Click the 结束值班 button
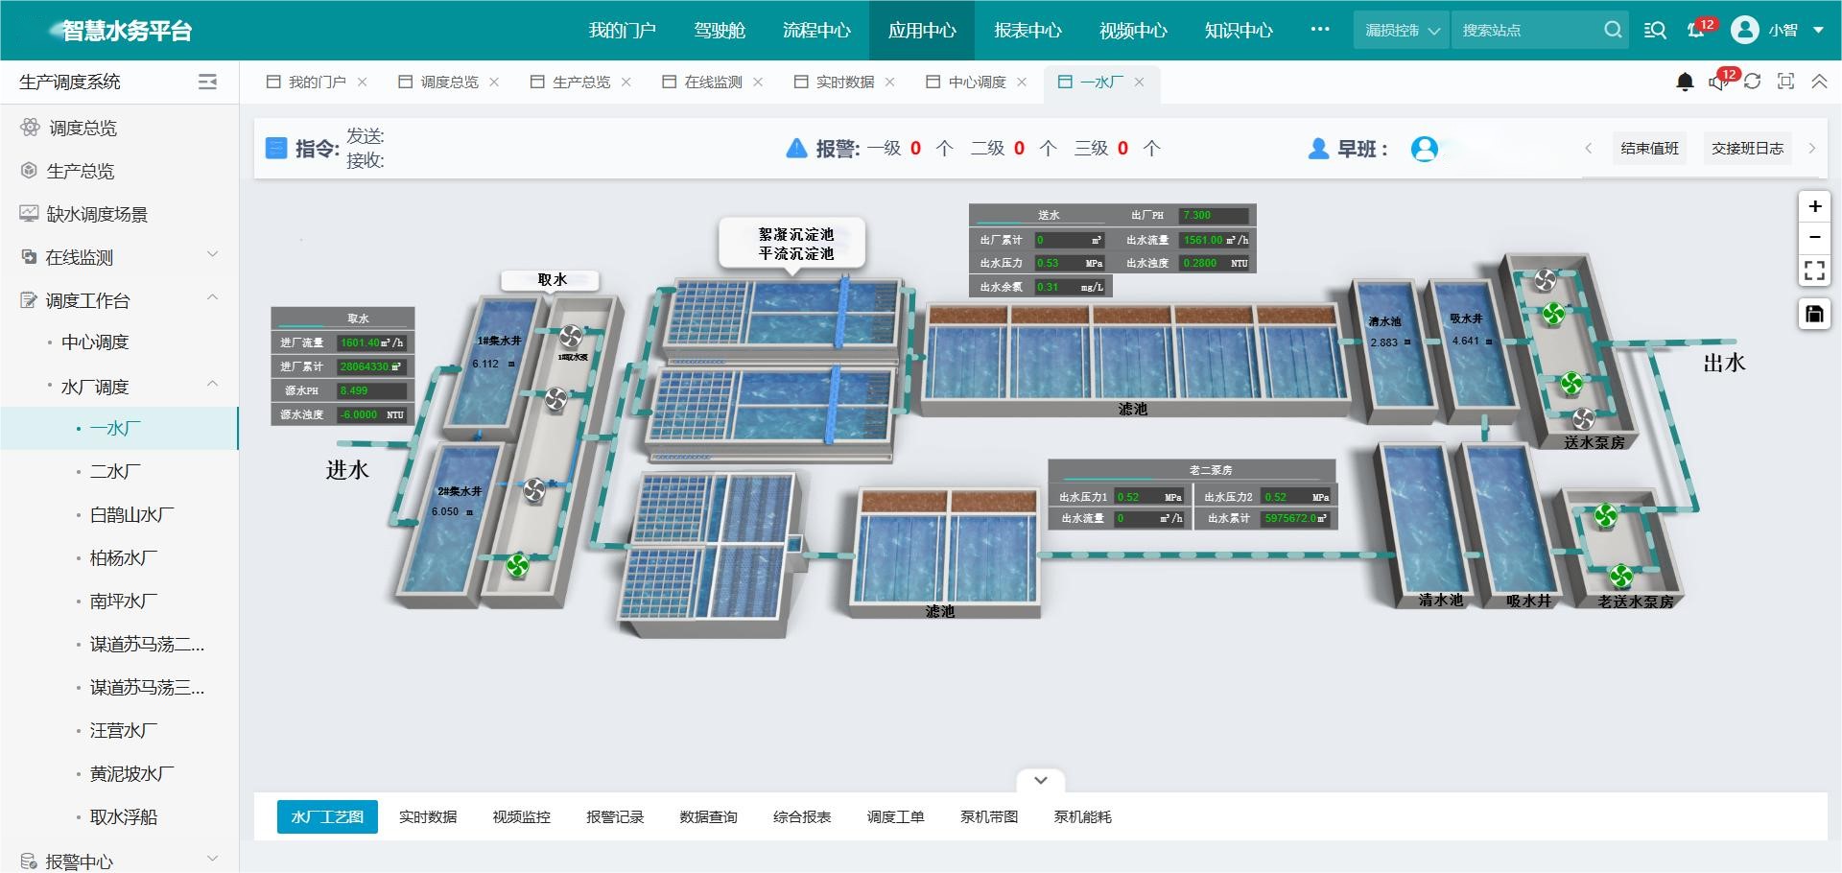1842x873 pixels. [x=1649, y=149]
